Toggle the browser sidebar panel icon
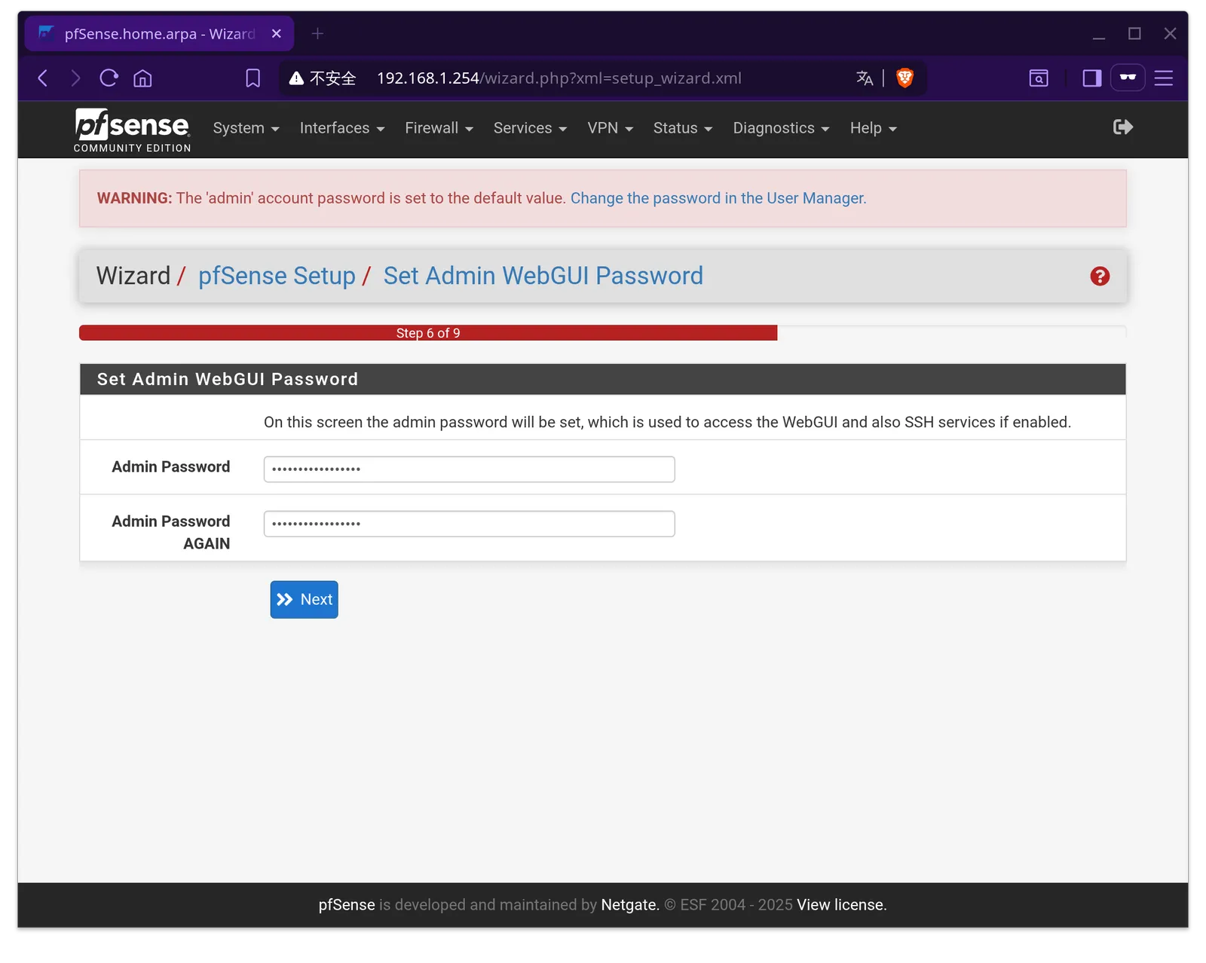This screenshot has height=963, width=1206. pos(1092,78)
